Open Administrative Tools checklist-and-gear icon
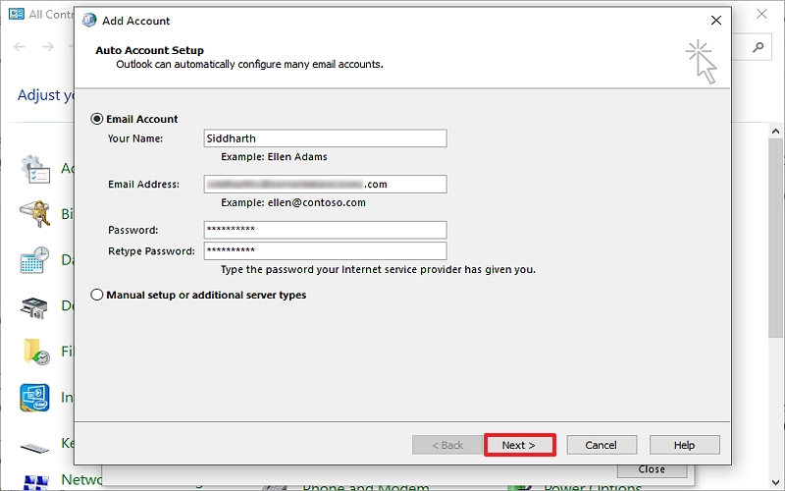Screen dimensions: 785x491 point(35,169)
